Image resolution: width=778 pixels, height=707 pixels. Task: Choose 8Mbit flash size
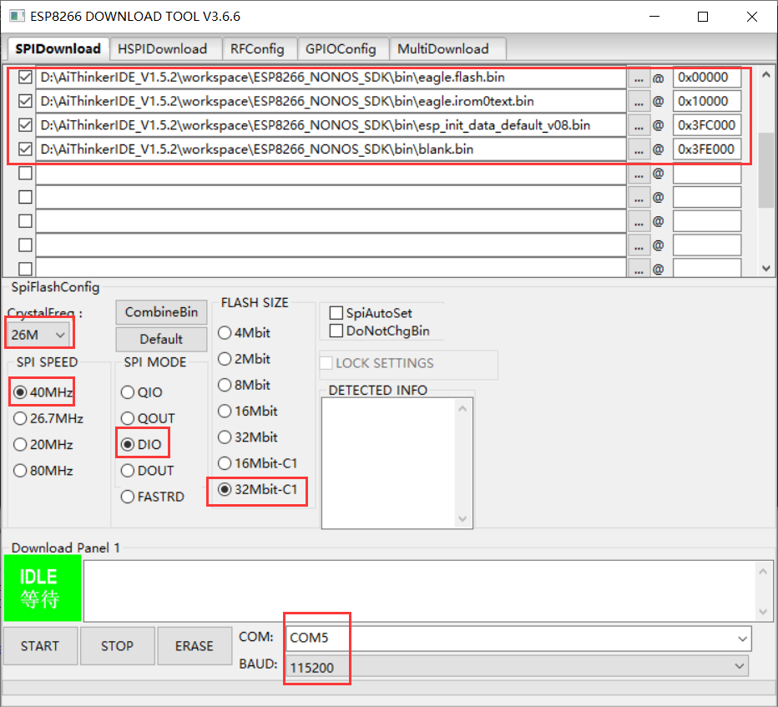(x=225, y=386)
